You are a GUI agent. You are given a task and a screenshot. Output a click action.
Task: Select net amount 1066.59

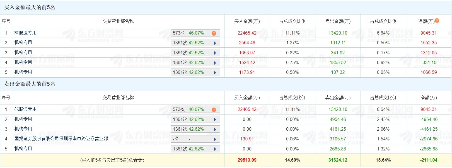[429, 72]
